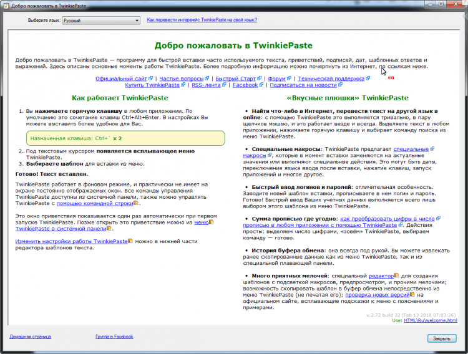The width and height of the screenshot is (468, 354).
Task: Click the Закрыть button
Action: (x=442, y=338)
